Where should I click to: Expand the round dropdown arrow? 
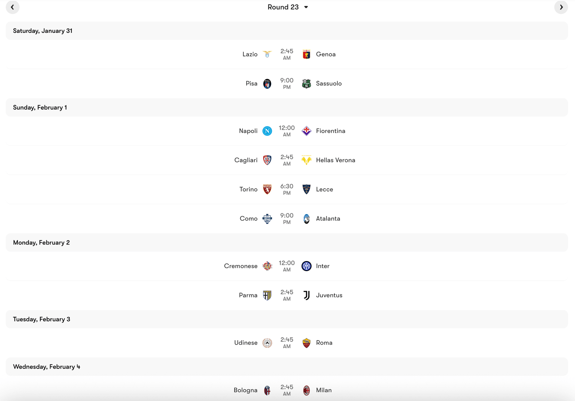click(307, 7)
